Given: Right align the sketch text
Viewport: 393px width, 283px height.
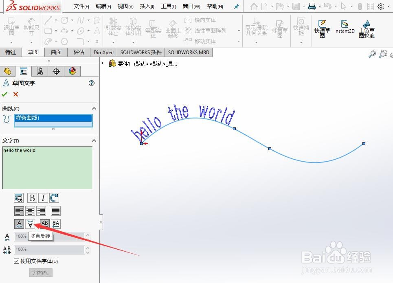Looking at the screenshot, I should tap(41, 211).
